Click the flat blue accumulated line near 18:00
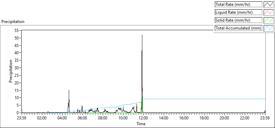This screenshot has height=128, width=275. (204, 99)
